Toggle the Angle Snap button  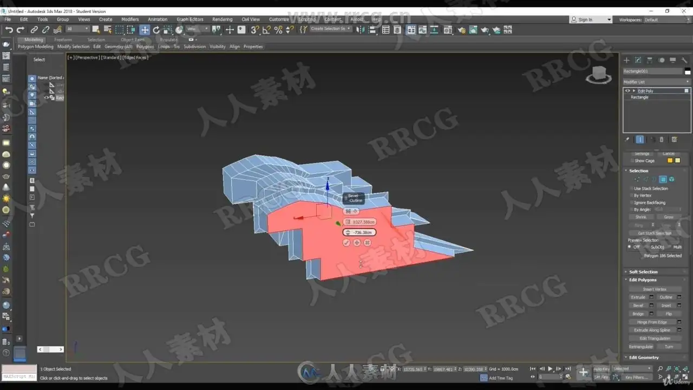(266, 30)
